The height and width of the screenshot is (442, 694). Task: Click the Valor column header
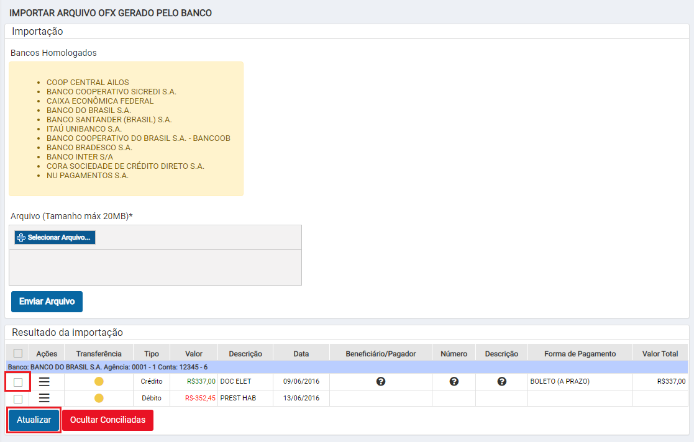point(194,353)
